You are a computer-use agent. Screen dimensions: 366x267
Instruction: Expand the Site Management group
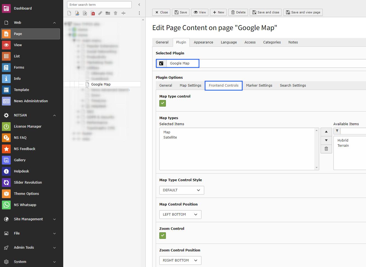pos(54,219)
